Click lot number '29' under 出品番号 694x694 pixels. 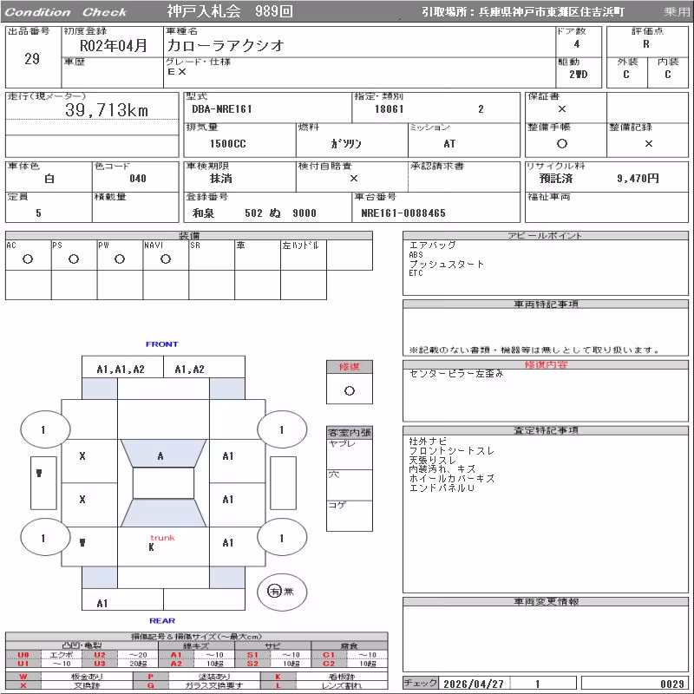[32, 59]
